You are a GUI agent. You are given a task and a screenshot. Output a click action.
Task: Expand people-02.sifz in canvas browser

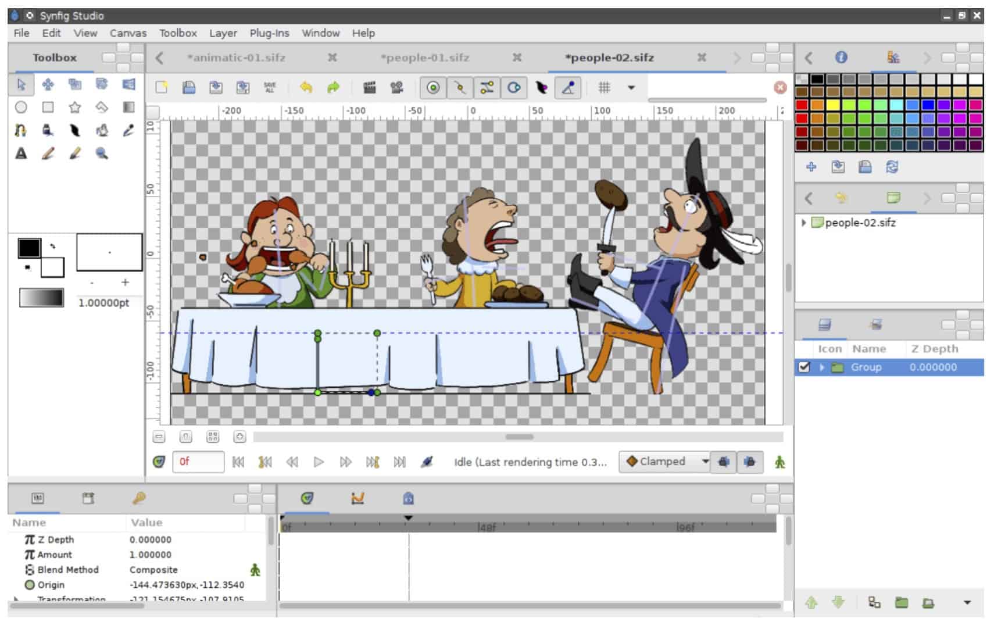point(803,223)
